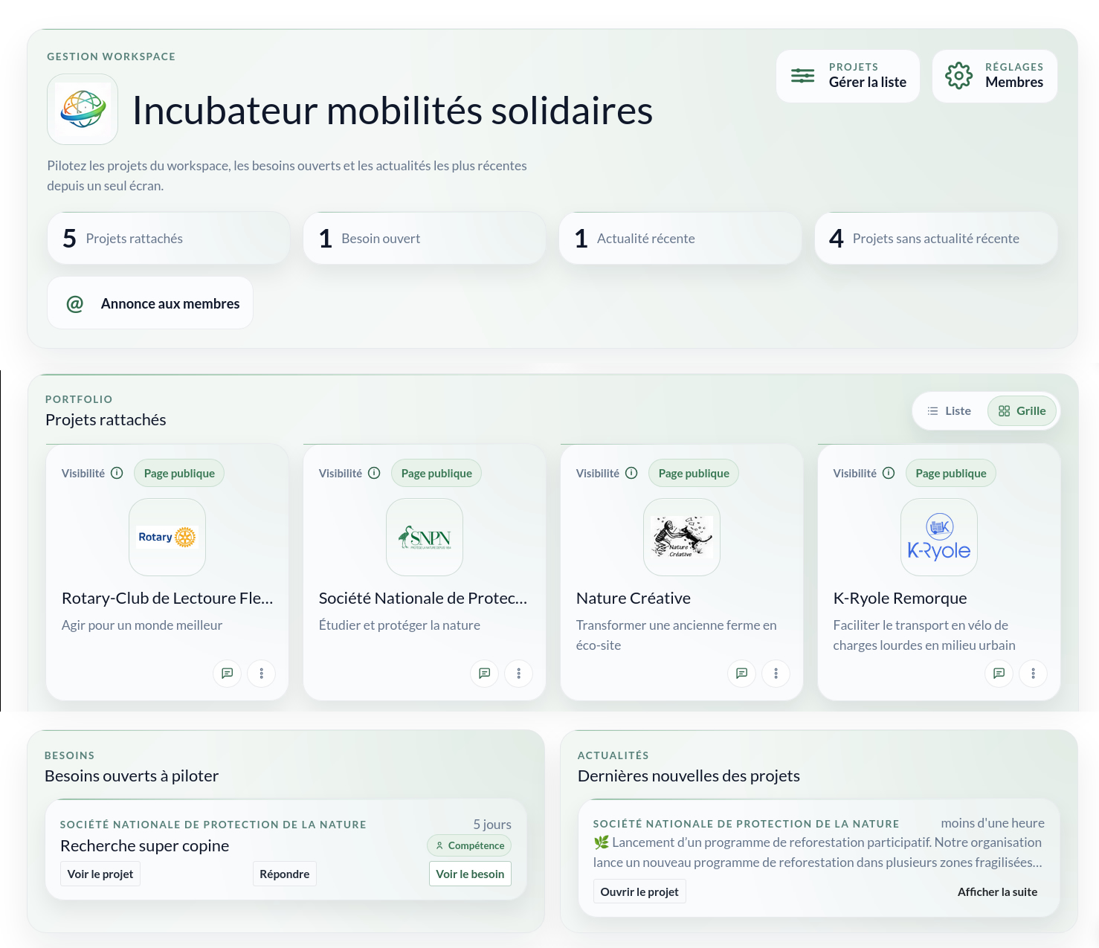The width and height of the screenshot is (1099, 948).
Task: Click Ouvrir le projet in Actualités
Action: [639, 891]
